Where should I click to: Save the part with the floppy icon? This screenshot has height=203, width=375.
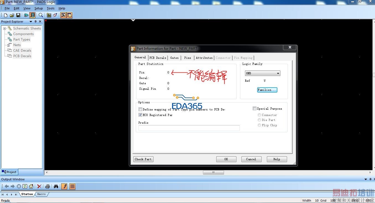(18, 15)
